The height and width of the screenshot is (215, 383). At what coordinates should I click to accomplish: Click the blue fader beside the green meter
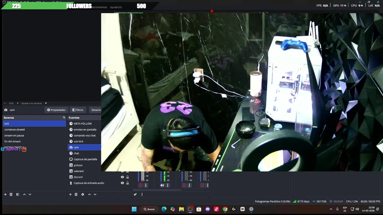click(x=160, y=176)
